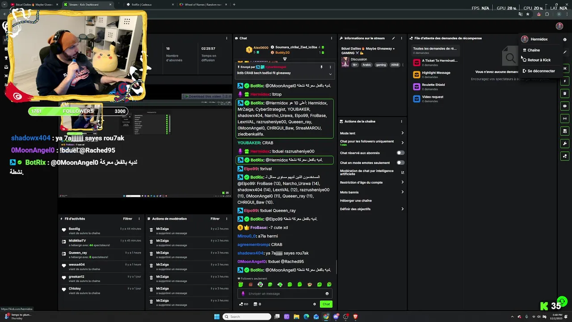This screenshot has width=572, height=322.
Task: Click the wrench sidebar icon
Action: point(565,144)
